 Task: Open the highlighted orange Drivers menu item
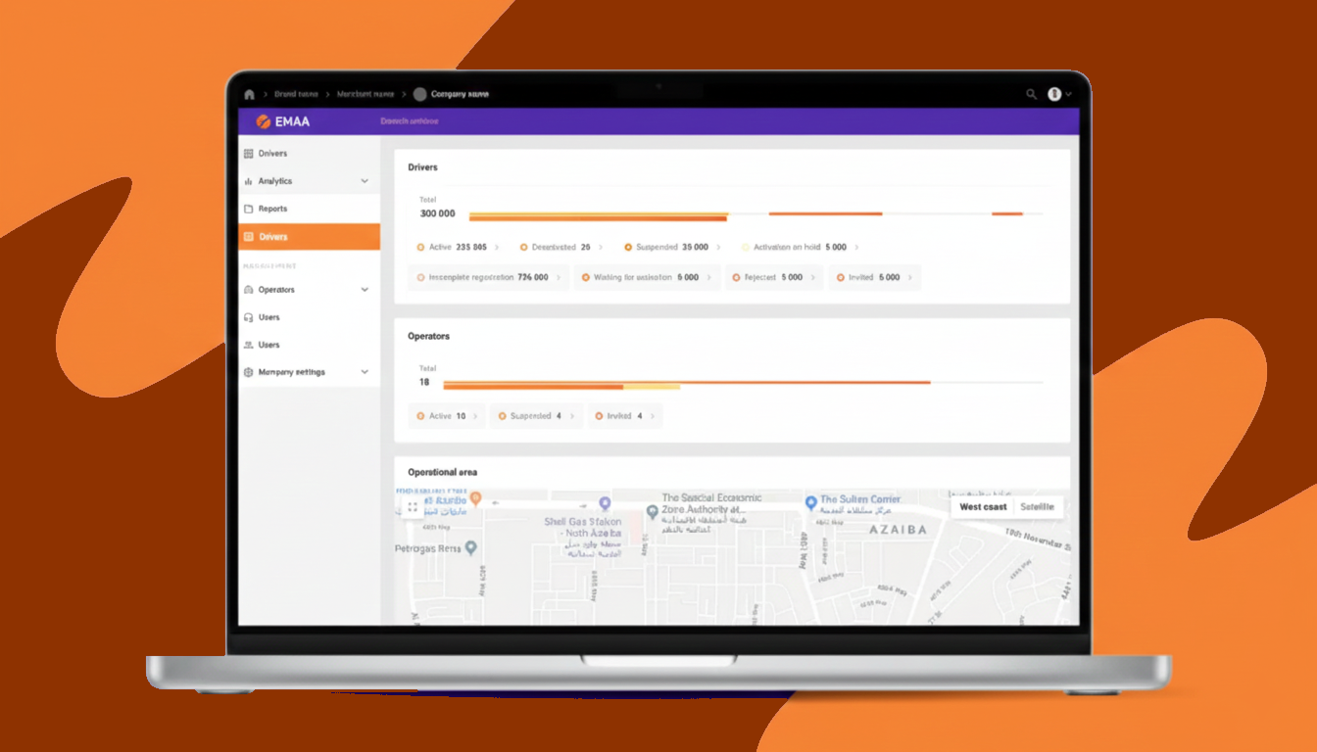pyautogui.click(x=309, y=237)
